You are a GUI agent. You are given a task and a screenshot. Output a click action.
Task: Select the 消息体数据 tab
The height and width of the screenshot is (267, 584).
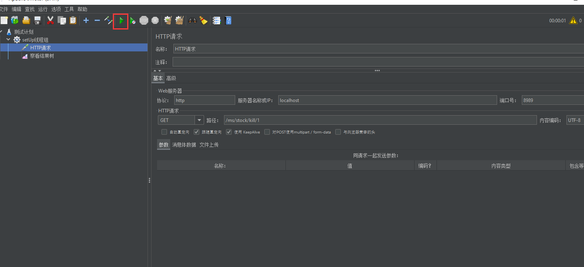point(184,145)
